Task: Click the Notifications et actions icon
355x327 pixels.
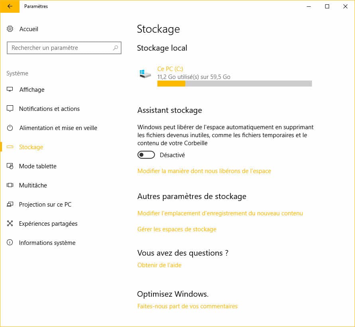Action: coord(10,109)
